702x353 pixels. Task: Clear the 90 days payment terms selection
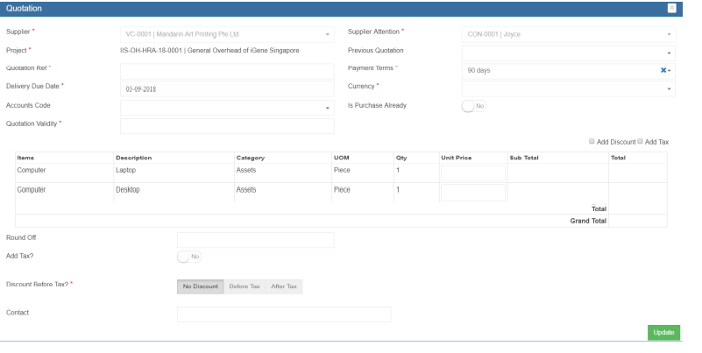(663, 70)
